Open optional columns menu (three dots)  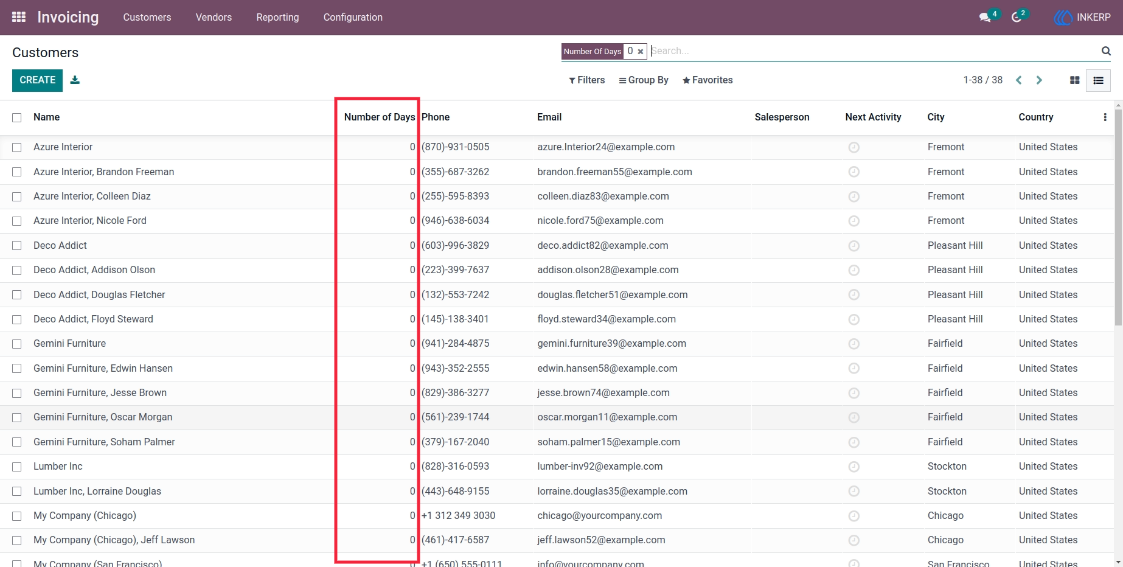1105,117
